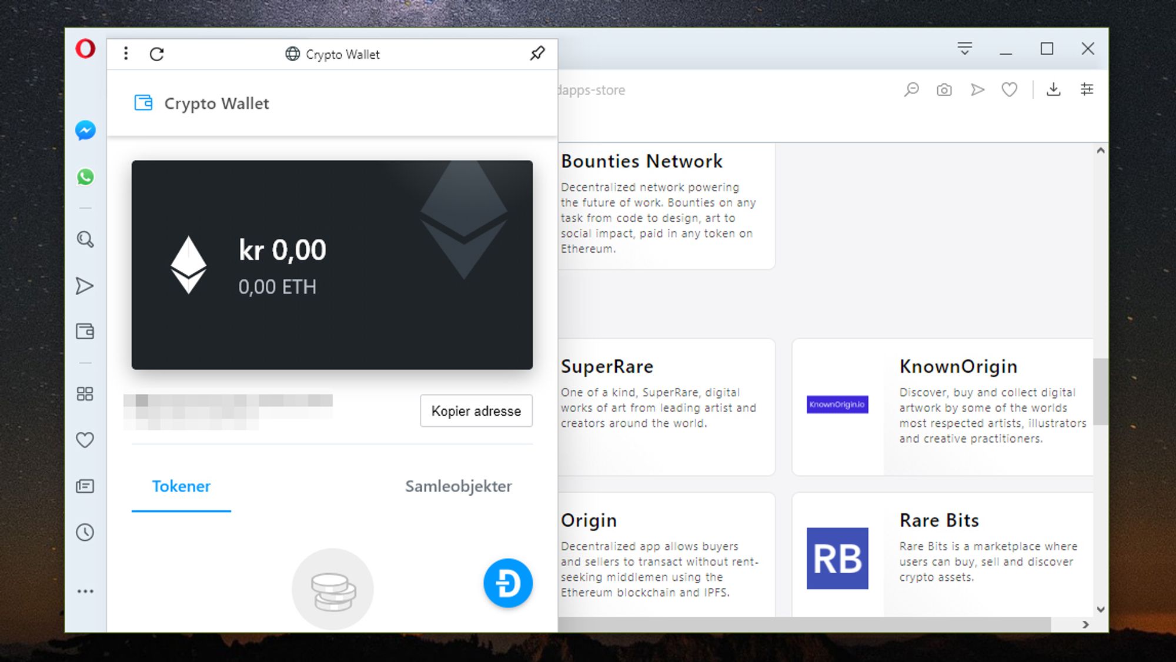Image resolution: width=1176 pixels, height=662 pixels.
Task: Open My Flow send icon in sidebar
Action: (x=85, y=286)
